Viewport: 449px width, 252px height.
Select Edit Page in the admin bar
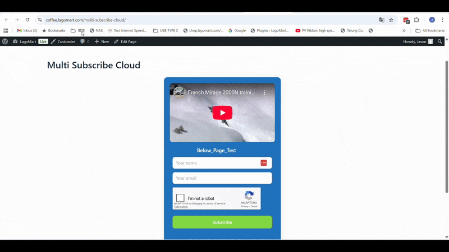(x=125, y=41)
